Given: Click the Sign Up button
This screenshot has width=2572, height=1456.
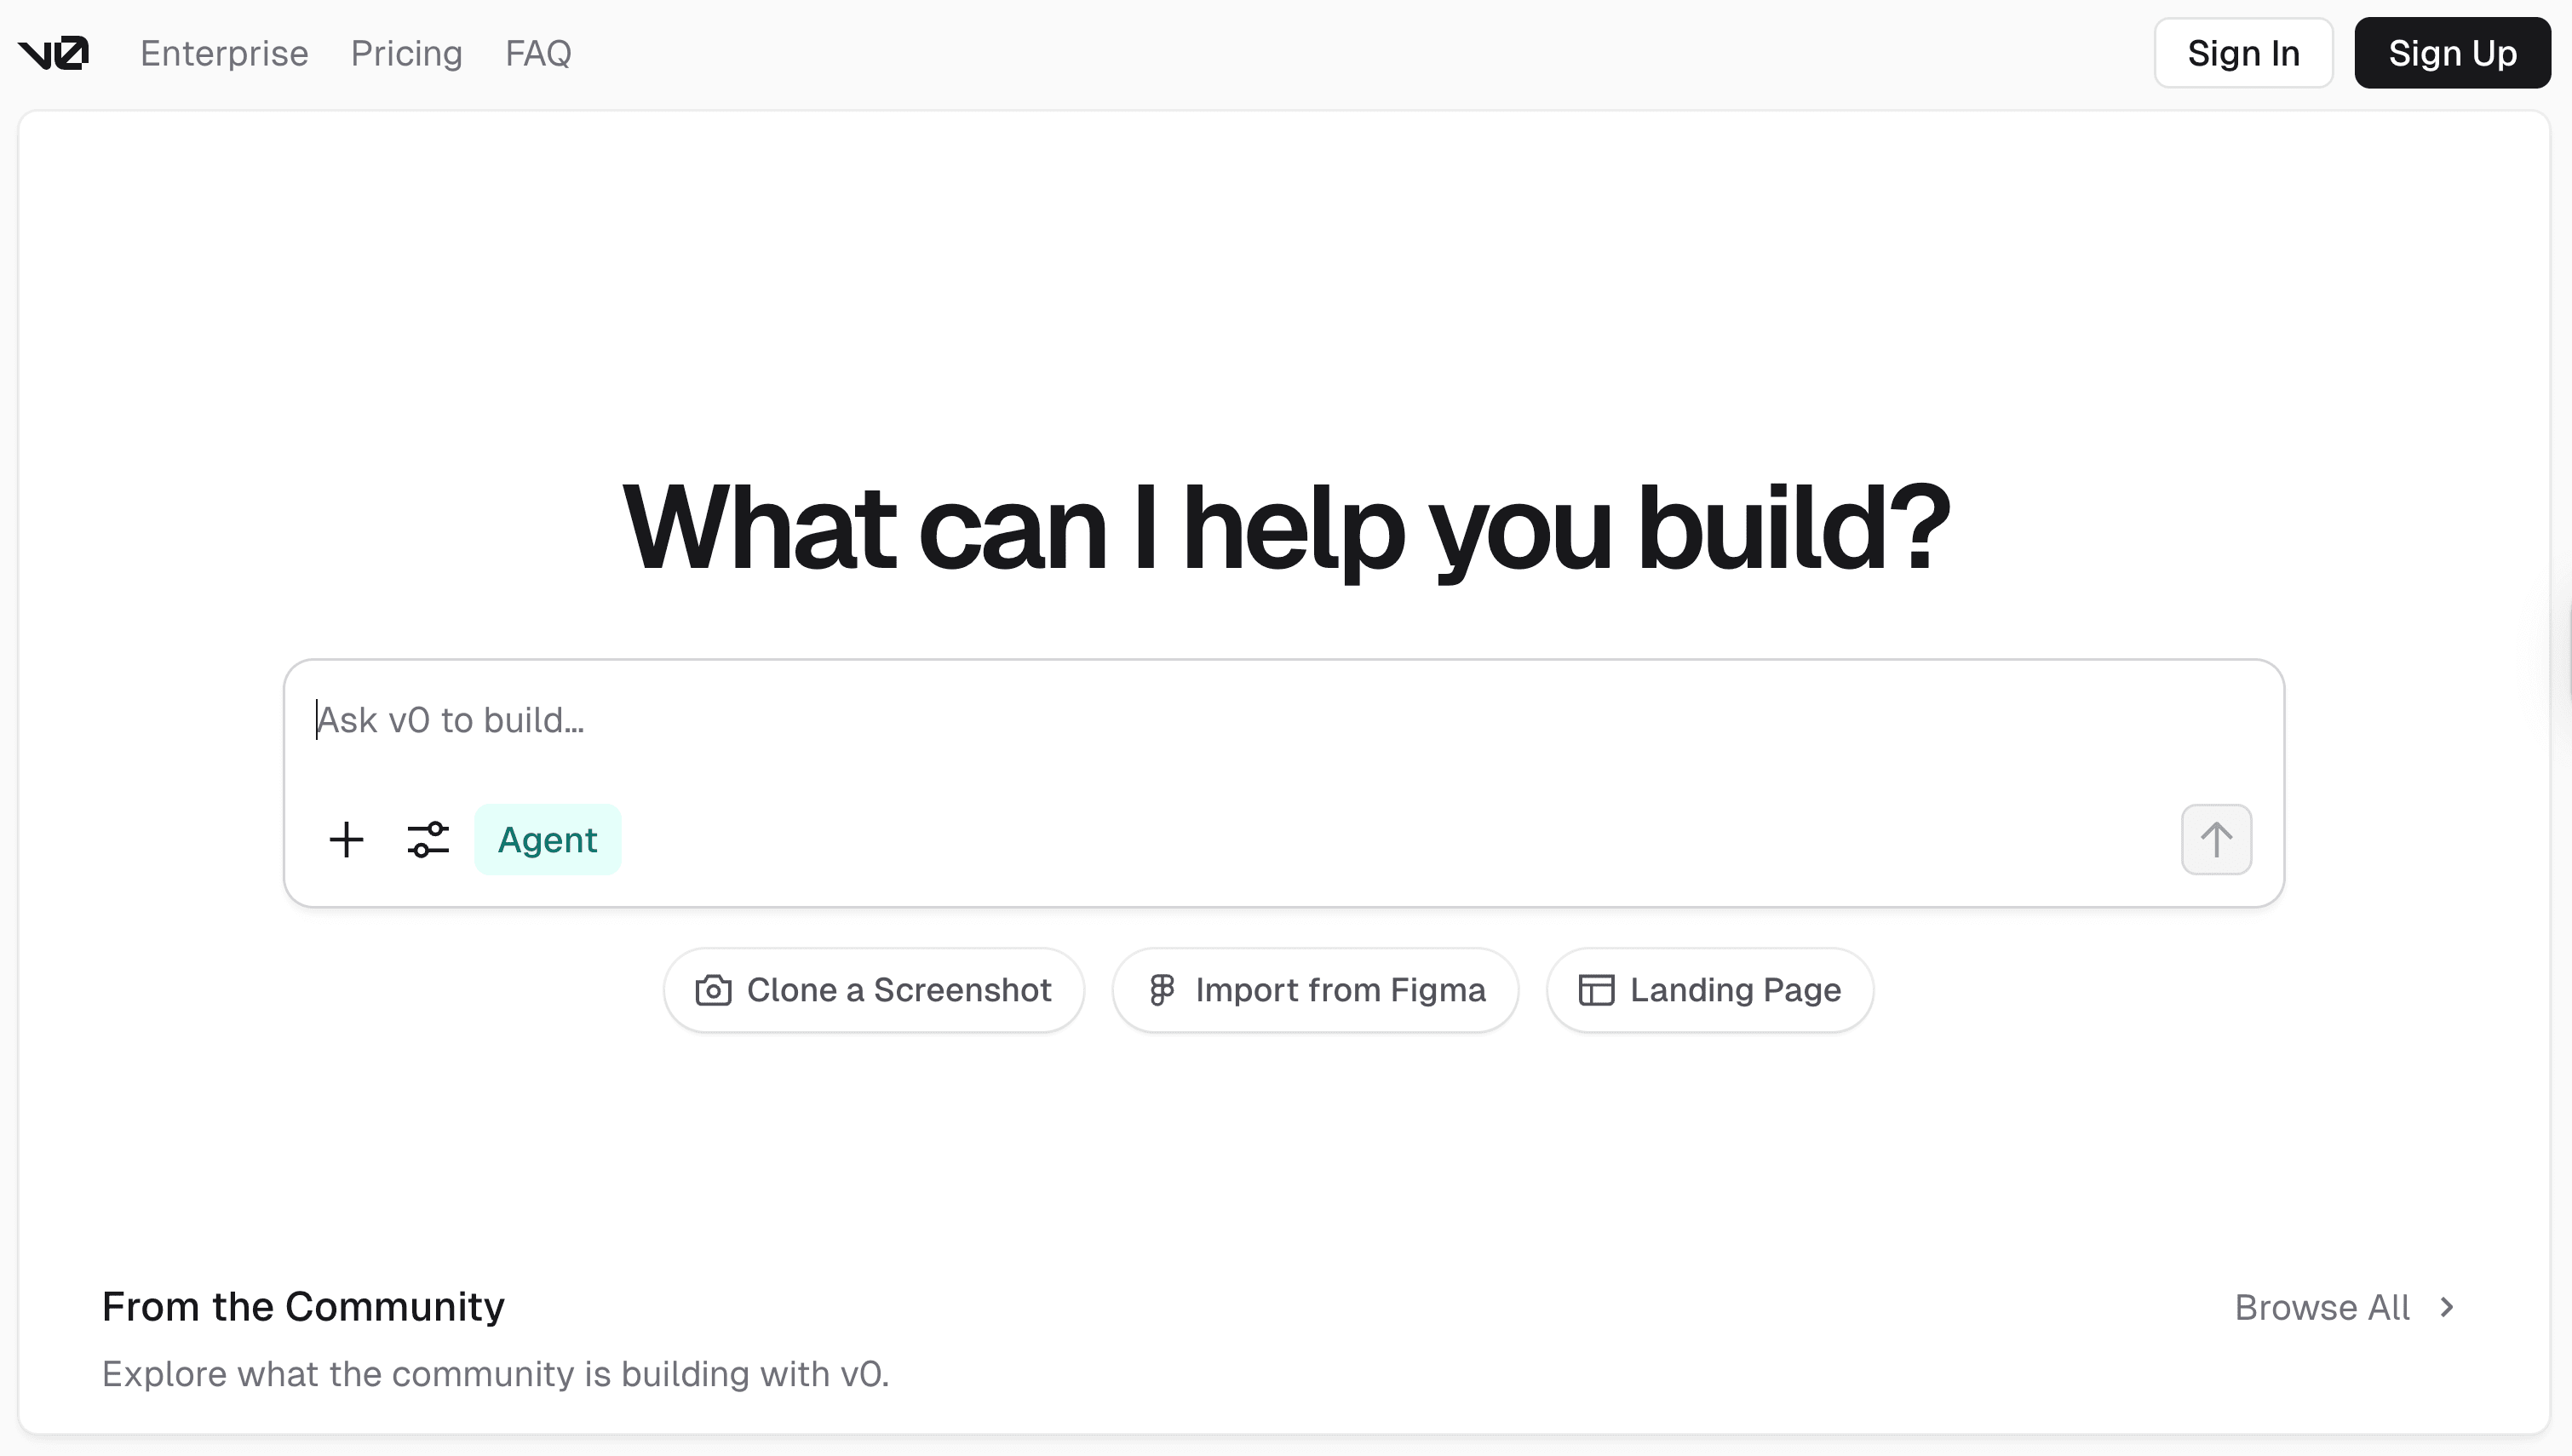Looking at the screenshot, I should click(2452, 52).
